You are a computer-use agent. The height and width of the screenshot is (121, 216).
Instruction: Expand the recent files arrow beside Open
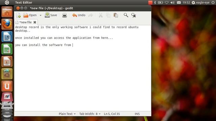click(40, 15)
